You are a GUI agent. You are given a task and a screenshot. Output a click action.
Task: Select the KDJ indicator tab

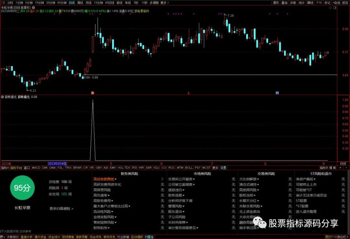coord(157,168)
